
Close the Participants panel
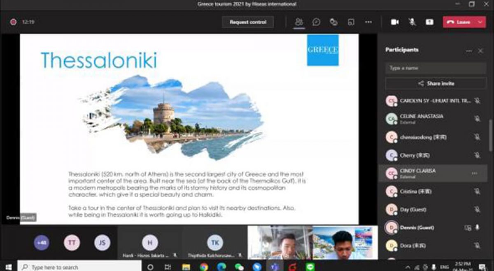click(x=480, y=51)
